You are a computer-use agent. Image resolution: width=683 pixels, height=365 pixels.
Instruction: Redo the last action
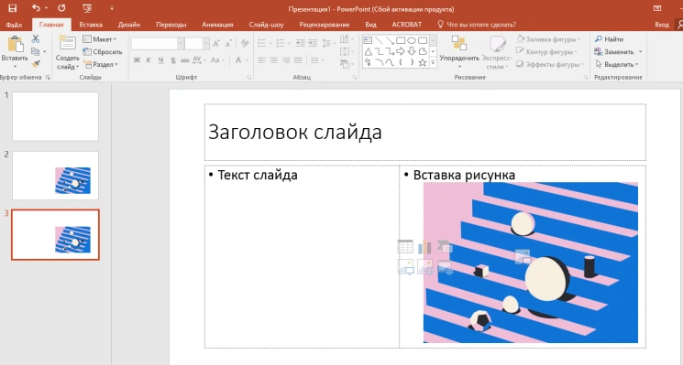(x=61, y=8)
